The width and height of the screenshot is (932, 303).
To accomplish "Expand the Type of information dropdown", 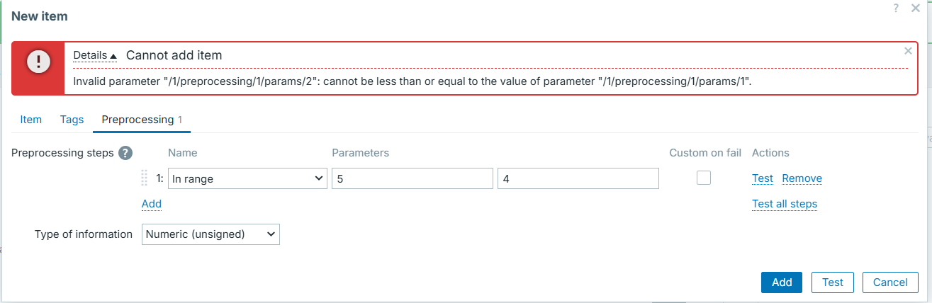I will point(210,234).
